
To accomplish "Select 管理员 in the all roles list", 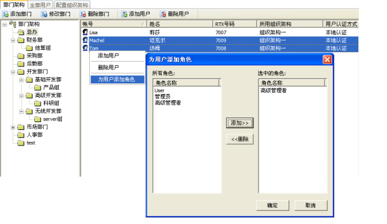I will (162, 96).
